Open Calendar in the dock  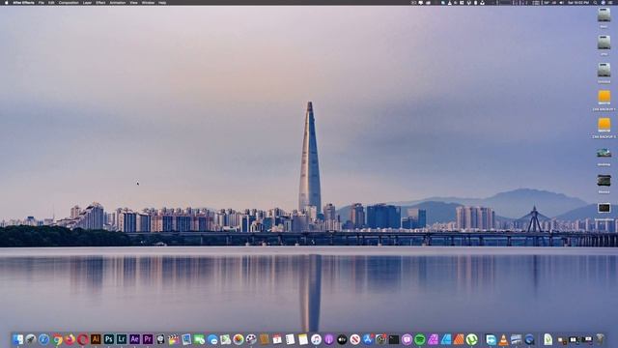click(x=277, y=339)
